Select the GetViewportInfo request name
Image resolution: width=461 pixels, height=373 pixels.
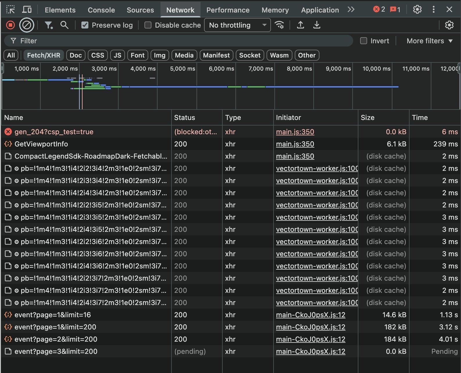[41, 144]
